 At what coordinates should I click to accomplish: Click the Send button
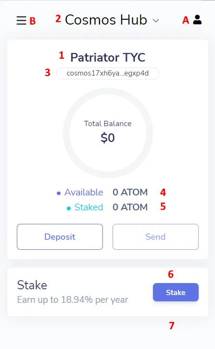[x=155, y=237]
